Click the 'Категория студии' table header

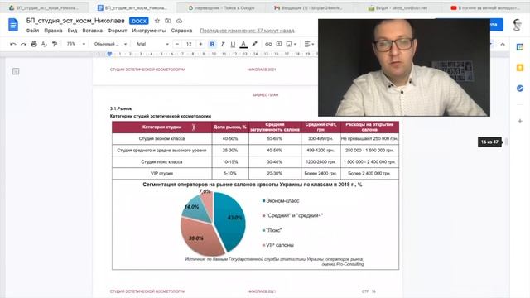[162, 127]
